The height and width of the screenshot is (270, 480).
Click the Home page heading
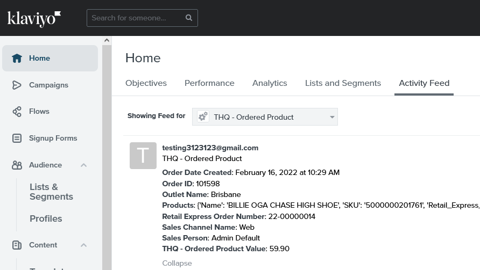[x=143, y=58]
